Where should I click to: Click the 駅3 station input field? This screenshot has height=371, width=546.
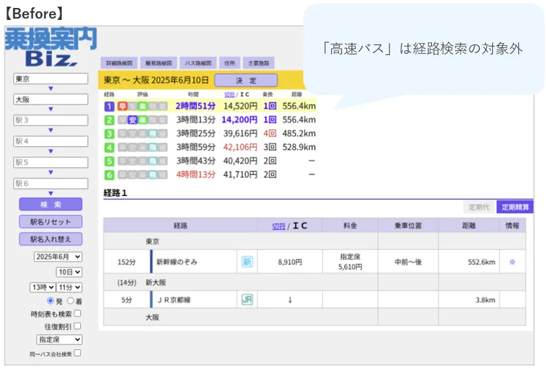(50, 120)
